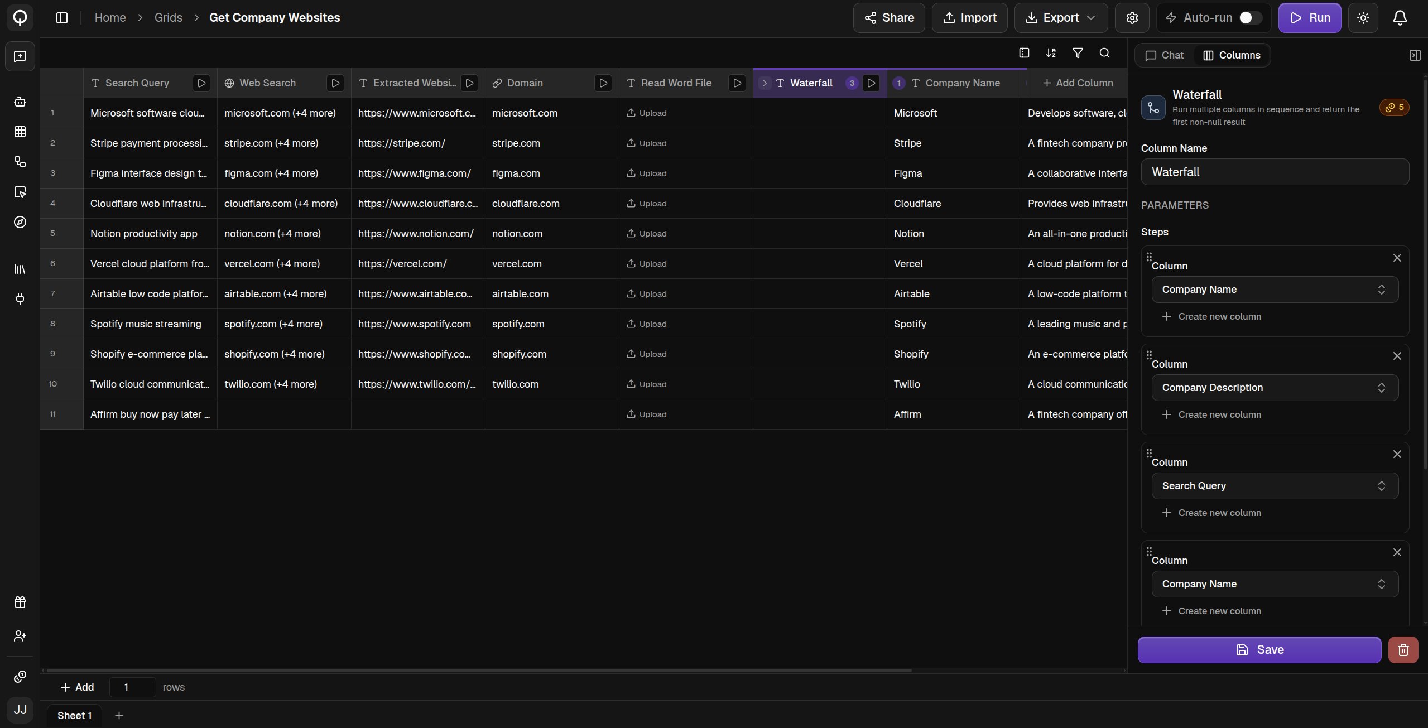The height and width of the screenshot is (728, 1428).
Task: Click Add Column header button
Action: click(1078, 83)
